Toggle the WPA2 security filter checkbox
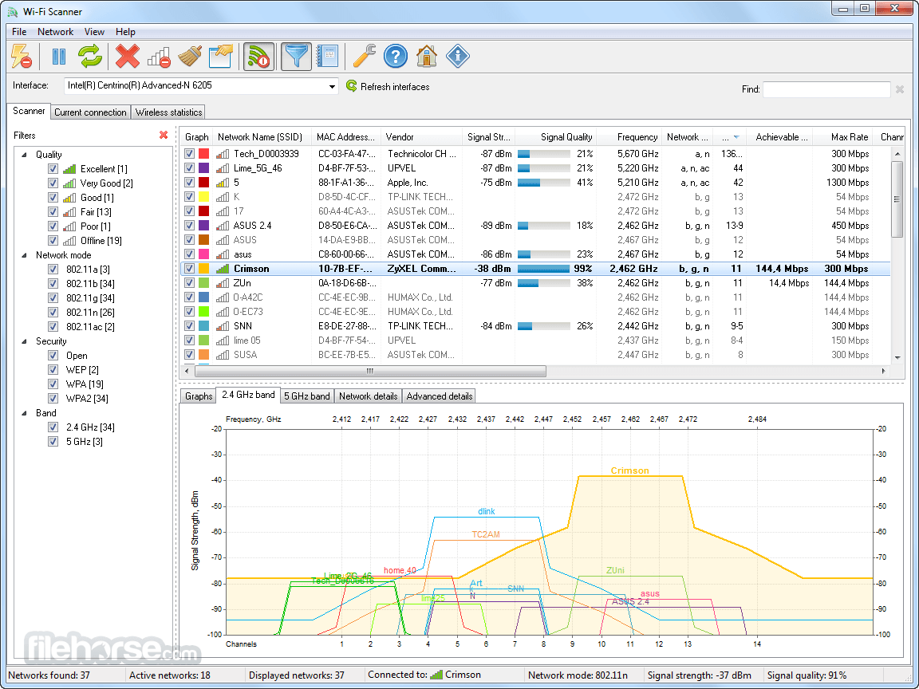This screenshot has height=689, width=919. [53, 399]
